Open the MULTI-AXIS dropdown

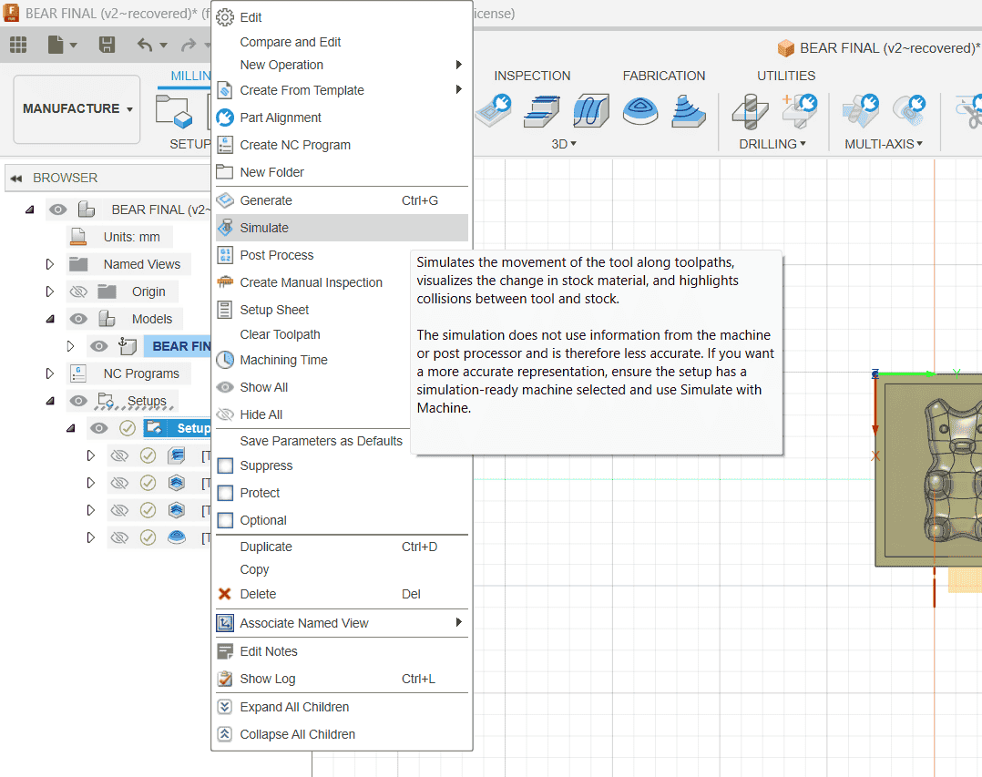[x=884, y=144]
